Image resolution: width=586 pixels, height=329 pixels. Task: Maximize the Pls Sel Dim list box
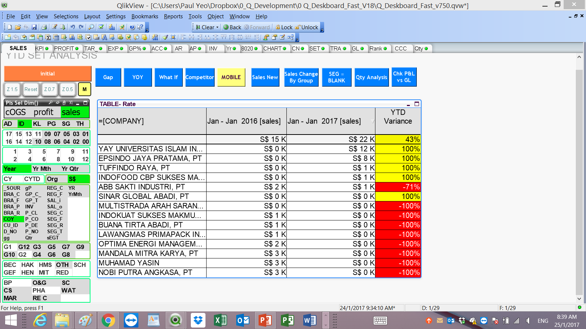tap(85, 103)
